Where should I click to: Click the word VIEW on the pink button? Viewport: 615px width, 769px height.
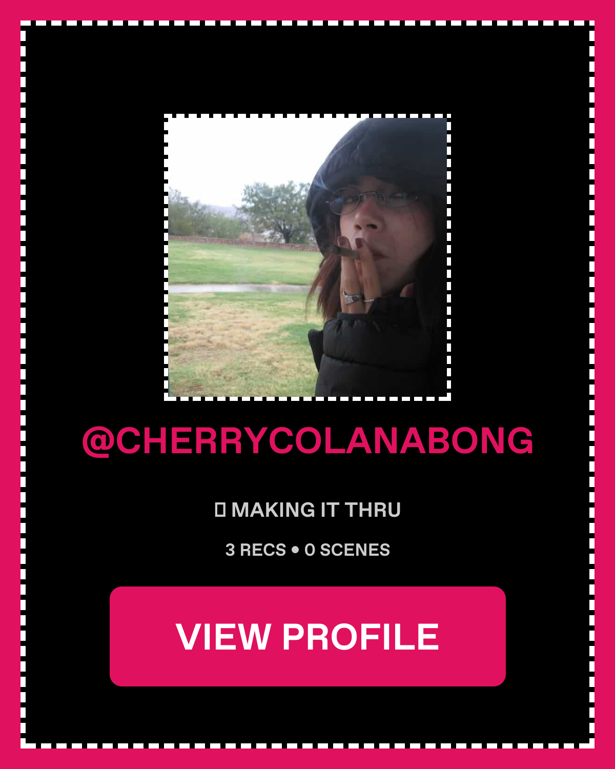pos(223,637)
